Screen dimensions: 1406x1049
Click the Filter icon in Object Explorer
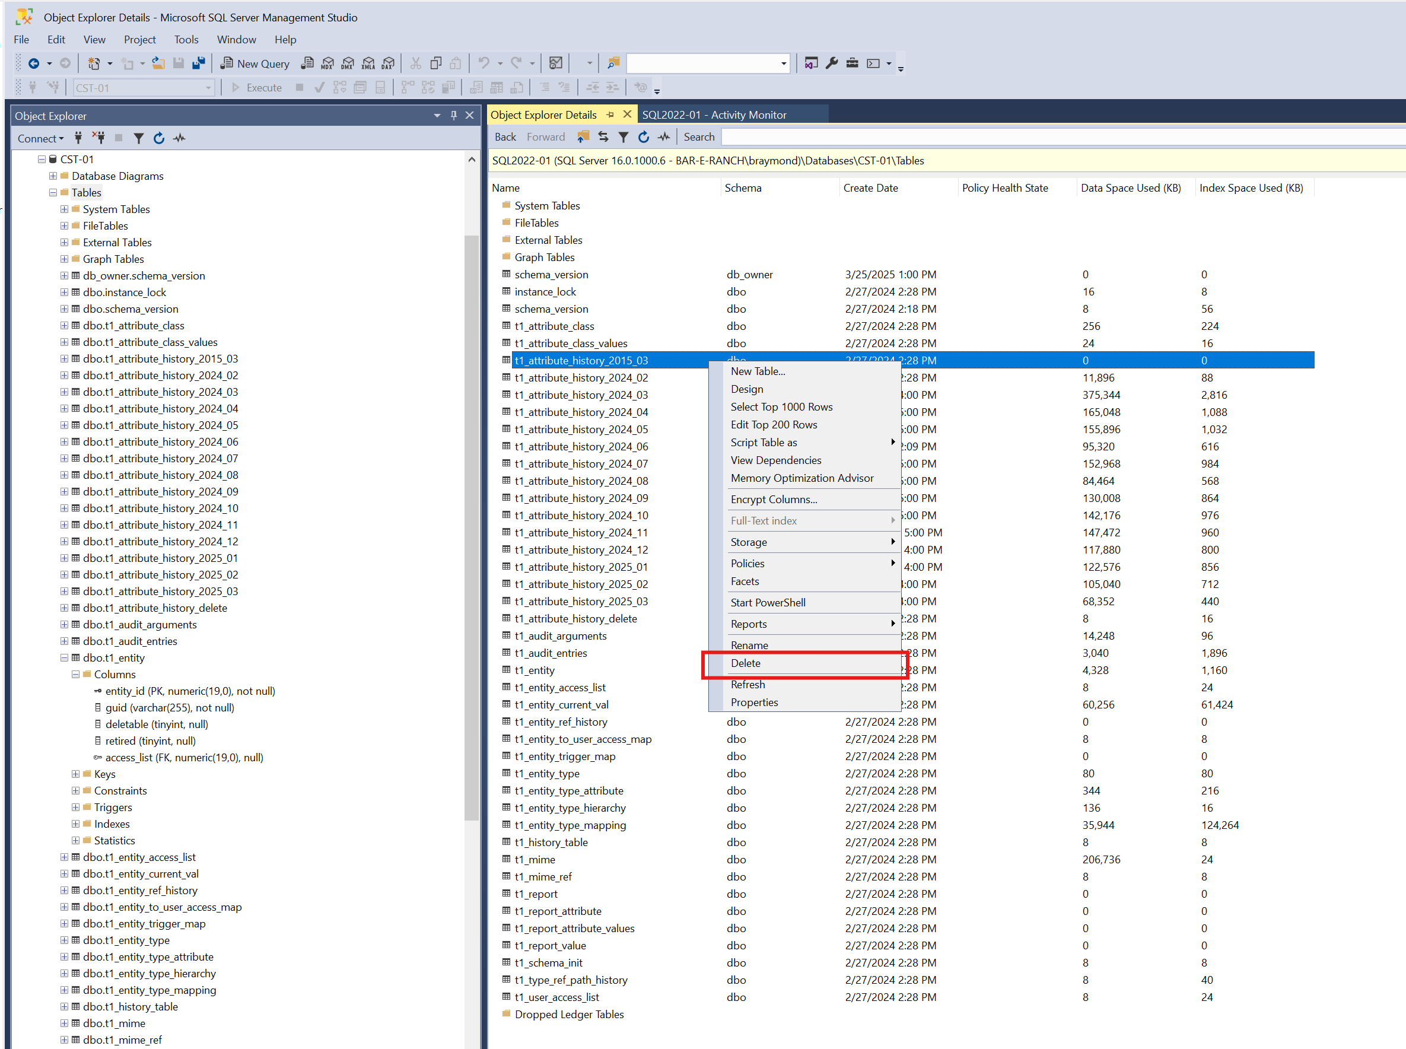(138, 138)
